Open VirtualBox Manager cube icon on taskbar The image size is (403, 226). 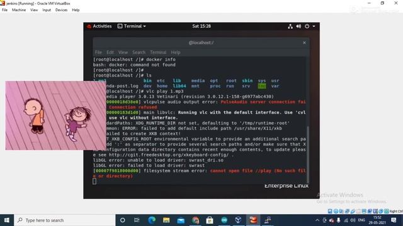coord(239,220)
